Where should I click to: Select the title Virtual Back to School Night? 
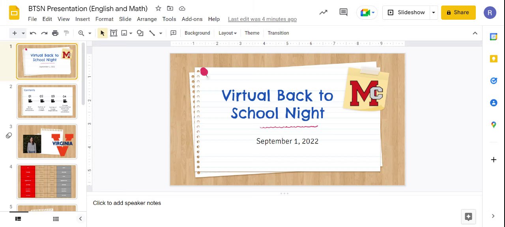[x=277, y=104]
